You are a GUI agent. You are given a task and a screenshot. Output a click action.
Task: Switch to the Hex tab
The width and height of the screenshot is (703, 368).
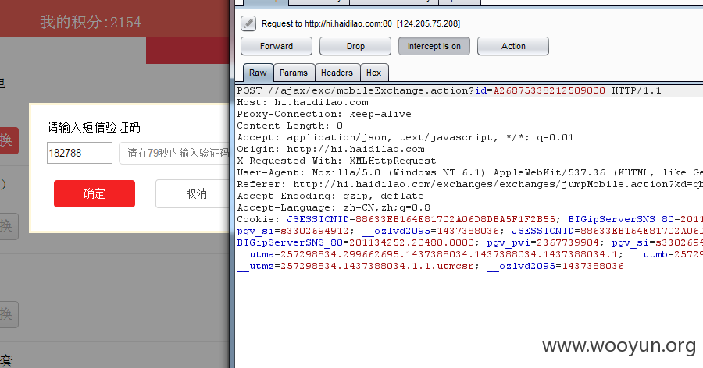tap(373, 73)
